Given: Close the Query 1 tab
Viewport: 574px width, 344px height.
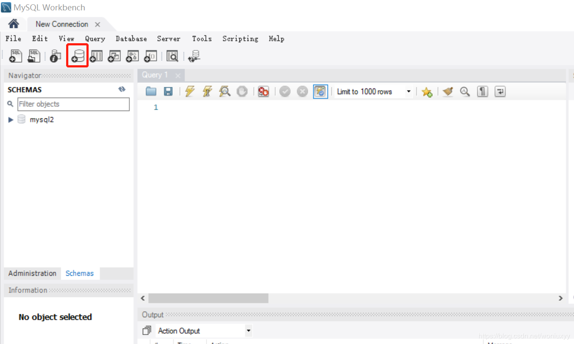Looking at the screenshot, I should tap(178, 76).
